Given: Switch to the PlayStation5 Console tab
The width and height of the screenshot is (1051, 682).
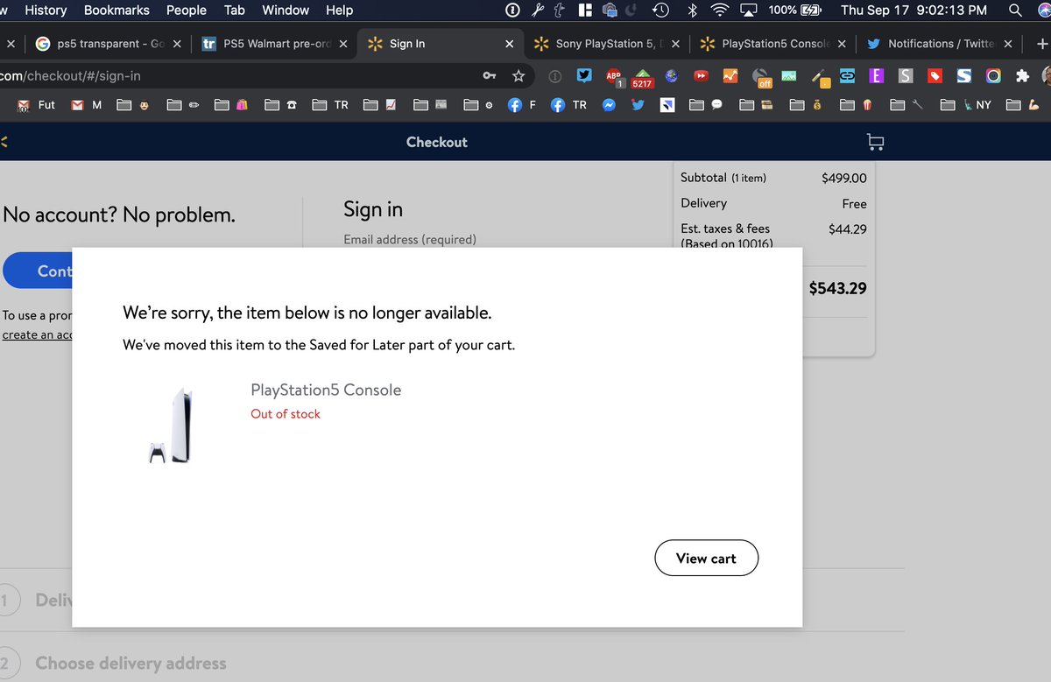Looking at the screenshot, I should pyautogui.click(x=772, y=44).
